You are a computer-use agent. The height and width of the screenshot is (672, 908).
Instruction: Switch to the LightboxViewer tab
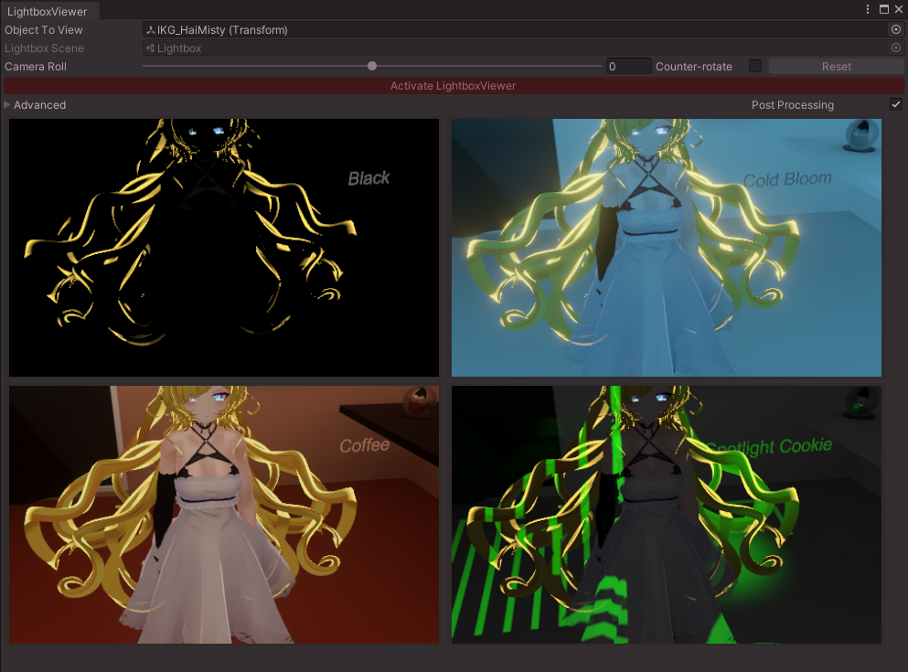[49, 12]
